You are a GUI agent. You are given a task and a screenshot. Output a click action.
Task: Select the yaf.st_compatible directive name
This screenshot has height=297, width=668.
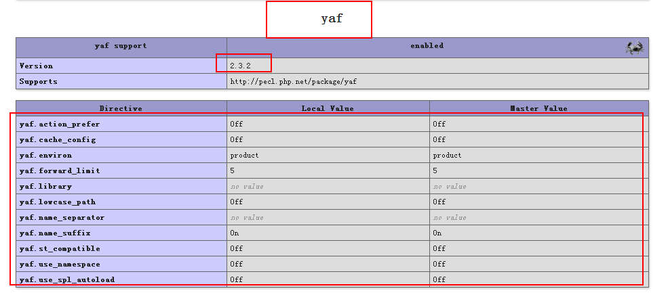point(59,249)
